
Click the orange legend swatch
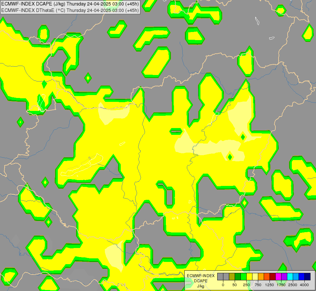[261, 276]
